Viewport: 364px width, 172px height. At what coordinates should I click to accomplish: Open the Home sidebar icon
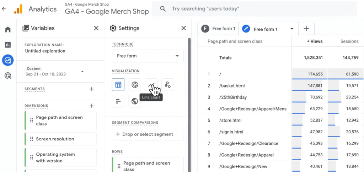[8, 29]
